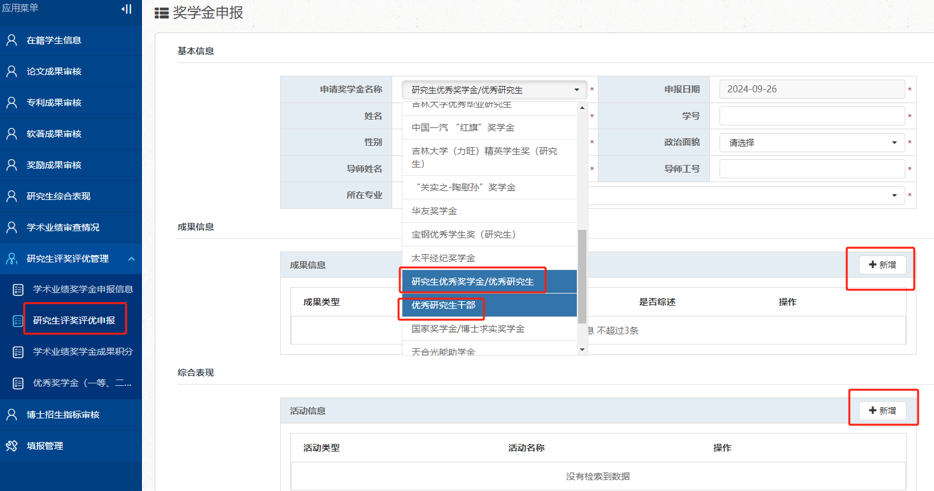Viewport: 934px width, 491px height.
Task: Collapse the sidebar using the top toggle icon
Action: tap(126, 9)
